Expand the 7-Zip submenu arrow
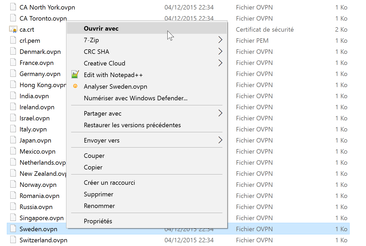Screen dimensions: 366x246 tap(220, 40)
